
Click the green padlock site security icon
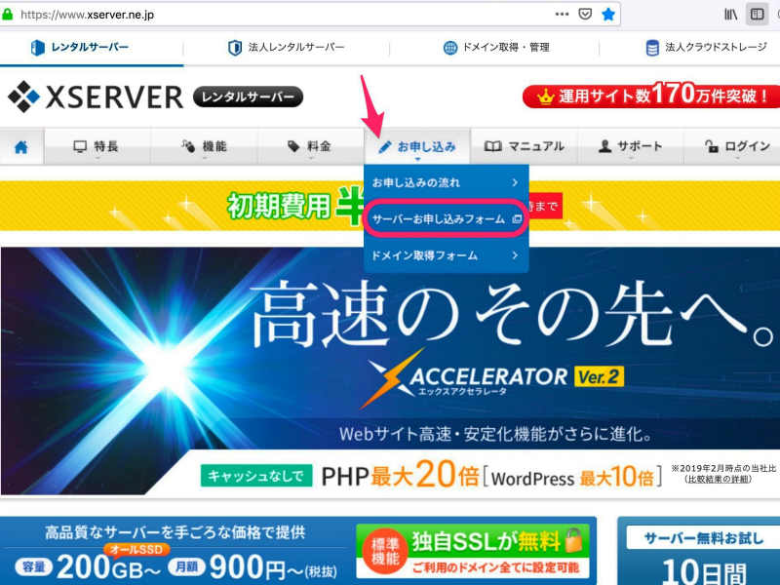click(7, 15)
